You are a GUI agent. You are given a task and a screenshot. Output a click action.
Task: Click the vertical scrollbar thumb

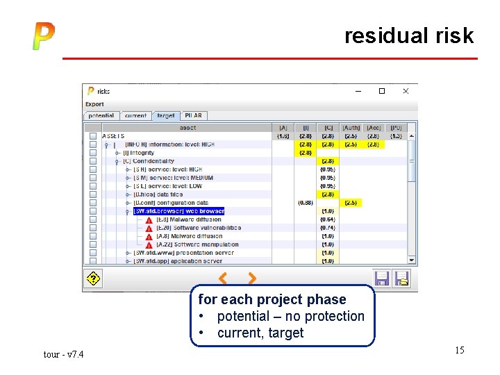412,160
